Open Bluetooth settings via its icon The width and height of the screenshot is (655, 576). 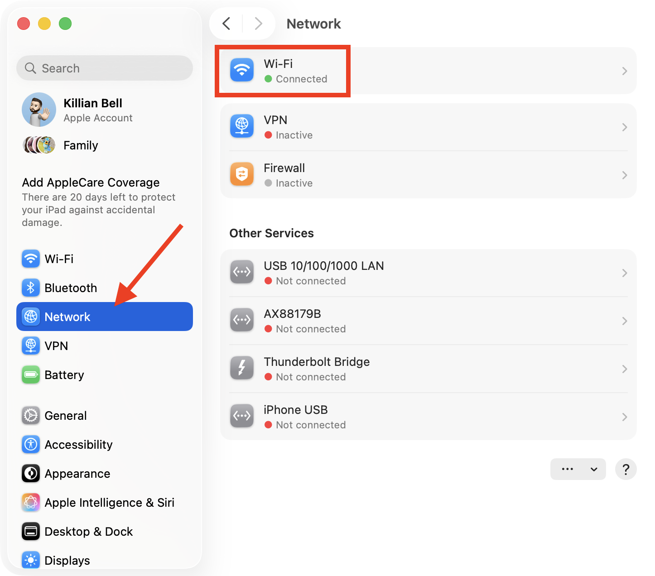pyautogui.click(x=30, y=288)
